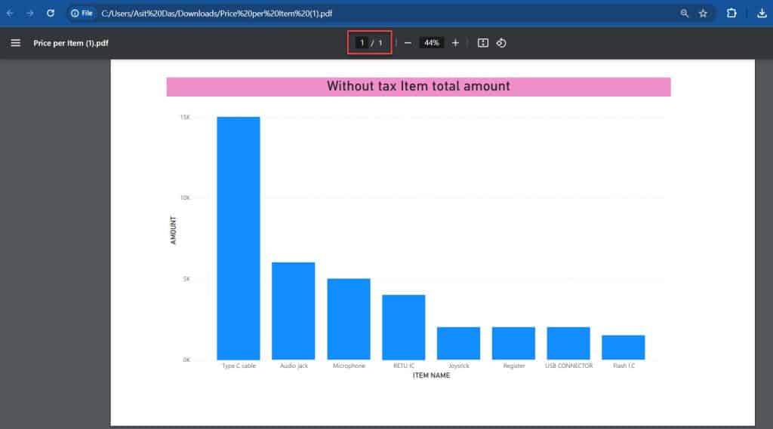This screenshot has width=773, height=429.
Task: Select the USB CONNECTOR bar
Action: 568,343
